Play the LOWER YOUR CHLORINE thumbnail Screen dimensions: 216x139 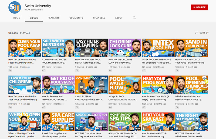click(x=25, y=85)
